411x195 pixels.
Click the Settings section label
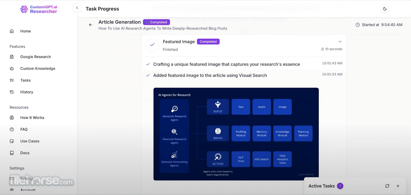click(x=17, y=168)
